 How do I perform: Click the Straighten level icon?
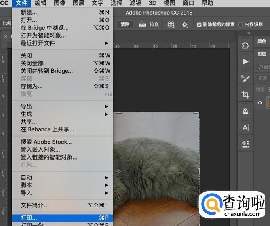tap(143, 25)
